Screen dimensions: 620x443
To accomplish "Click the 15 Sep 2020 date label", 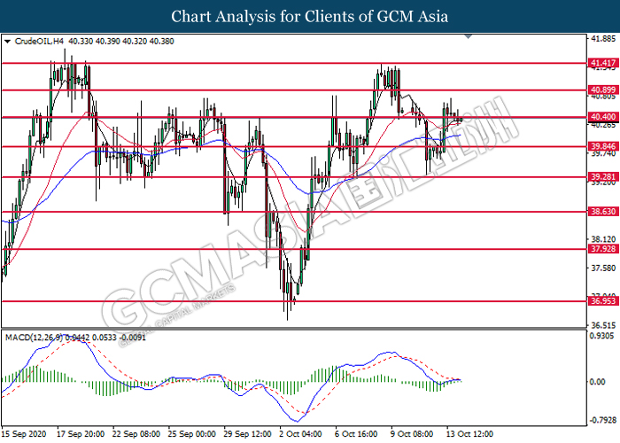I will 24,434.
